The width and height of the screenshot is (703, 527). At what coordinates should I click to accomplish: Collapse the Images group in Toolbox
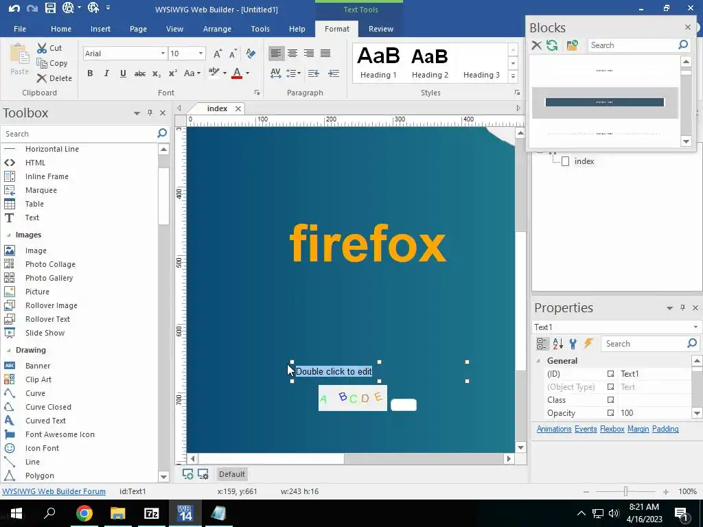8,235
